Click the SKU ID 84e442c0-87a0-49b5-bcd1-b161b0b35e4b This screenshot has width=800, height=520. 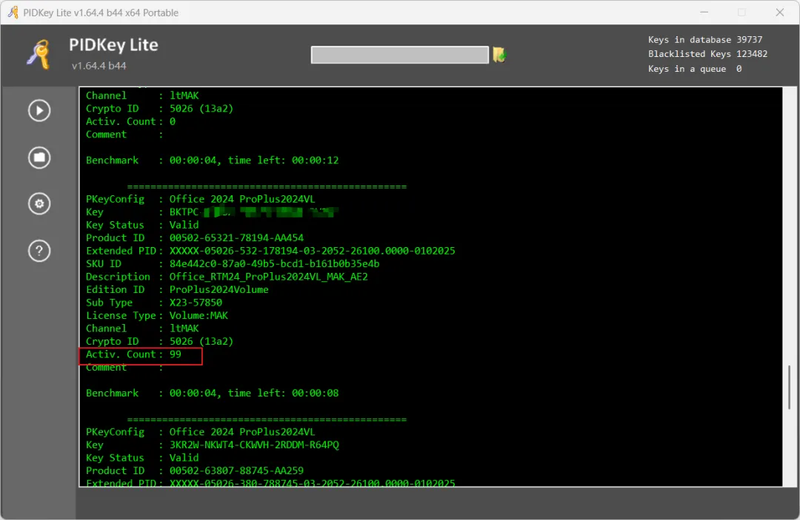click(275, 264)
